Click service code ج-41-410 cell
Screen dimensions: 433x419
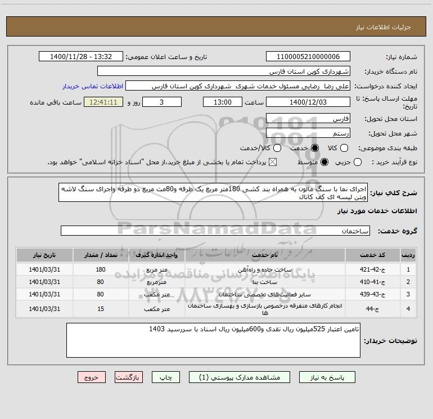372,282
